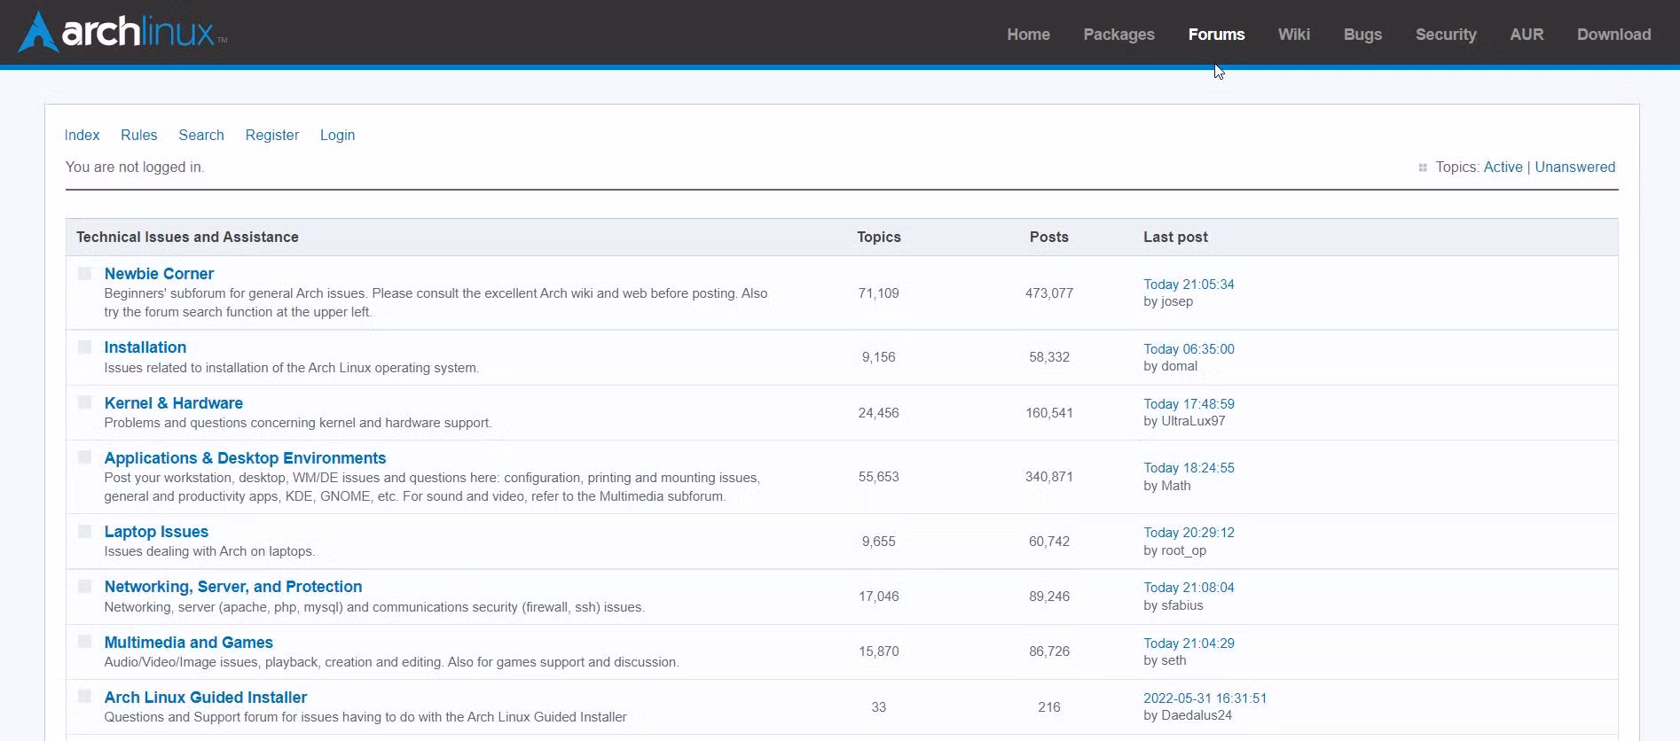Click the Newbie Corner forum status icon

(84, 274)
